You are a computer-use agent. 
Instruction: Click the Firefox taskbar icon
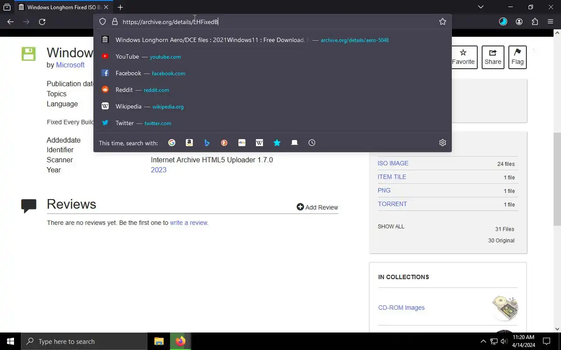(181, 341)
